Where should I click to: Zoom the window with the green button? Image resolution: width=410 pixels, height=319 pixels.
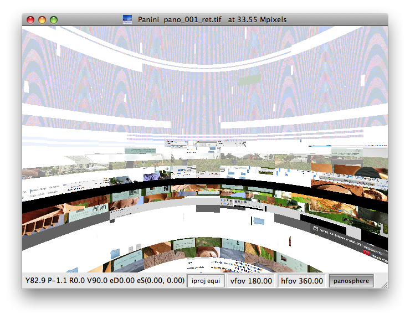[x=54, y=20]
